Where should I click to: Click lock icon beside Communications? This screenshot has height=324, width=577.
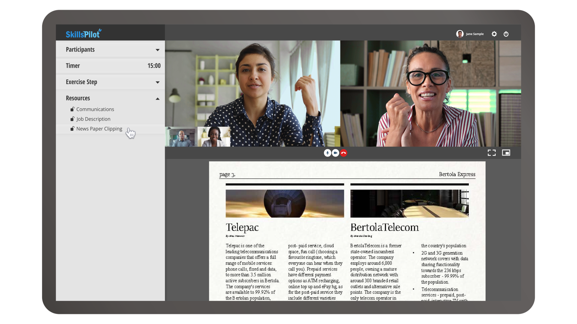tap(72, 109)
